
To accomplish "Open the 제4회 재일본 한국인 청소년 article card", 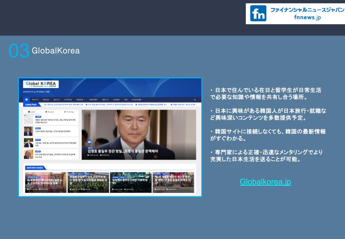I will click(x=173, y=182).
